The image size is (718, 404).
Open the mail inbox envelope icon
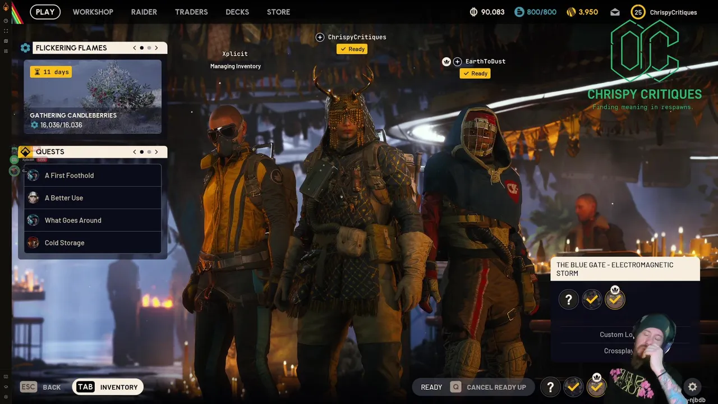tap(615, 12)
